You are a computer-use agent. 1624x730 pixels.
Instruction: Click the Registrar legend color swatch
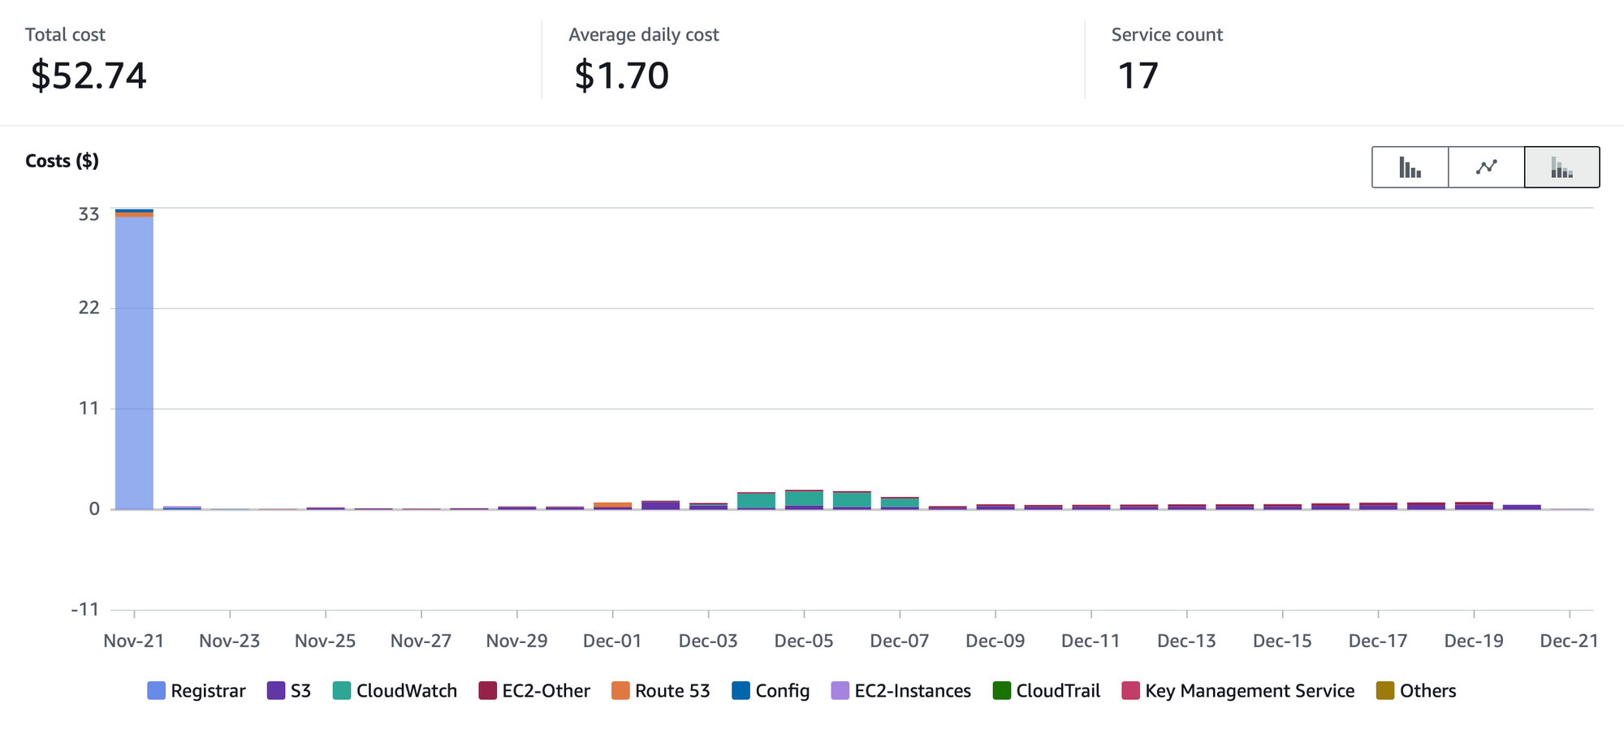tap(156, 691)
